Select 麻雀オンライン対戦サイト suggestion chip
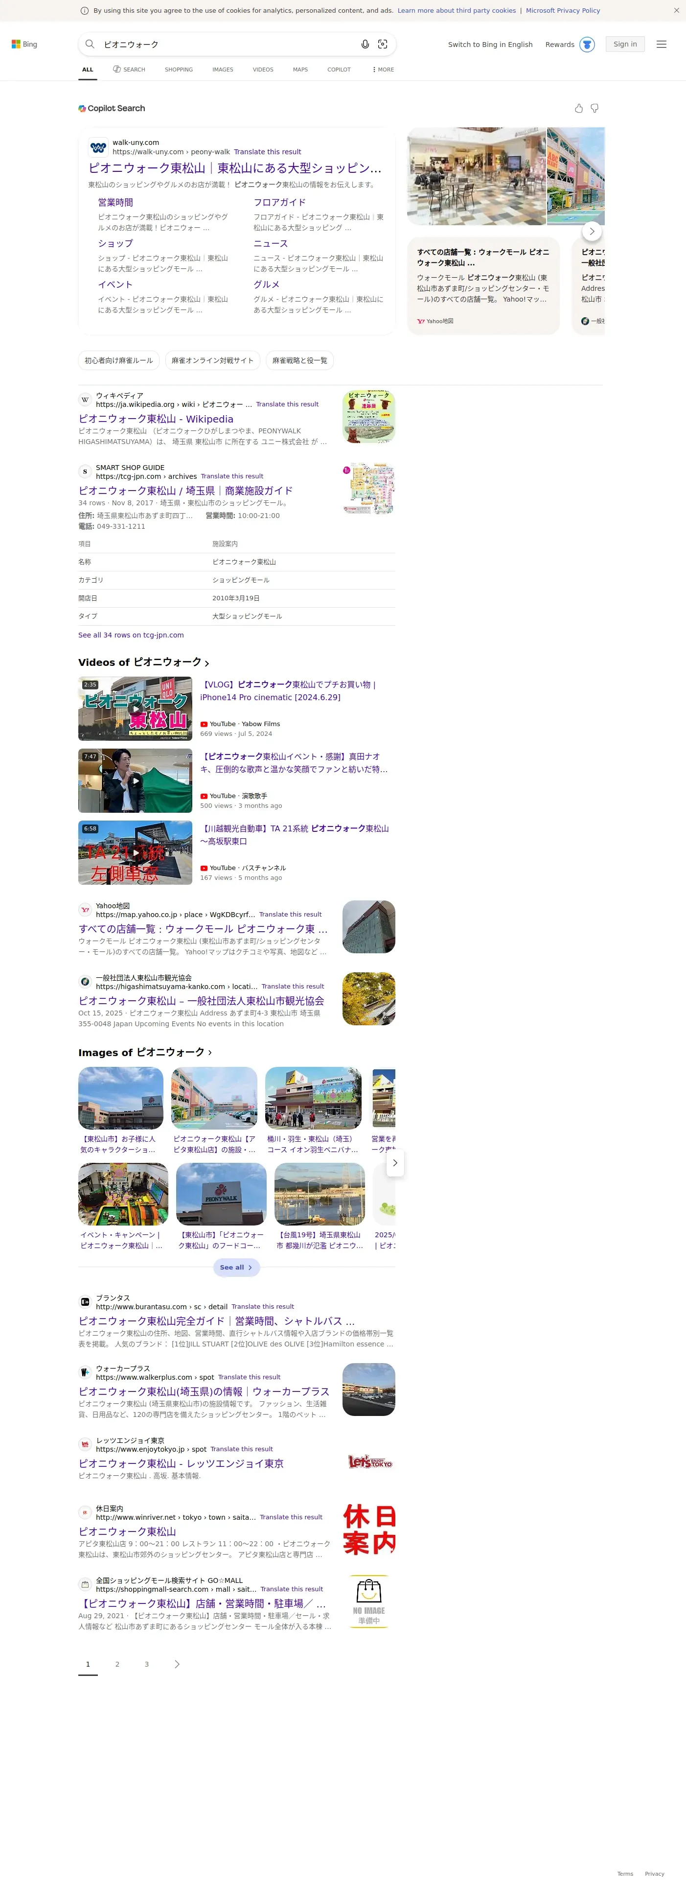The width and height of the screenshot is (686, 1886). [x=212, y=360]
